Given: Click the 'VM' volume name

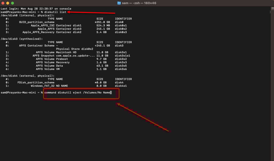Looking at the screenshot, I should pos(58,69).
